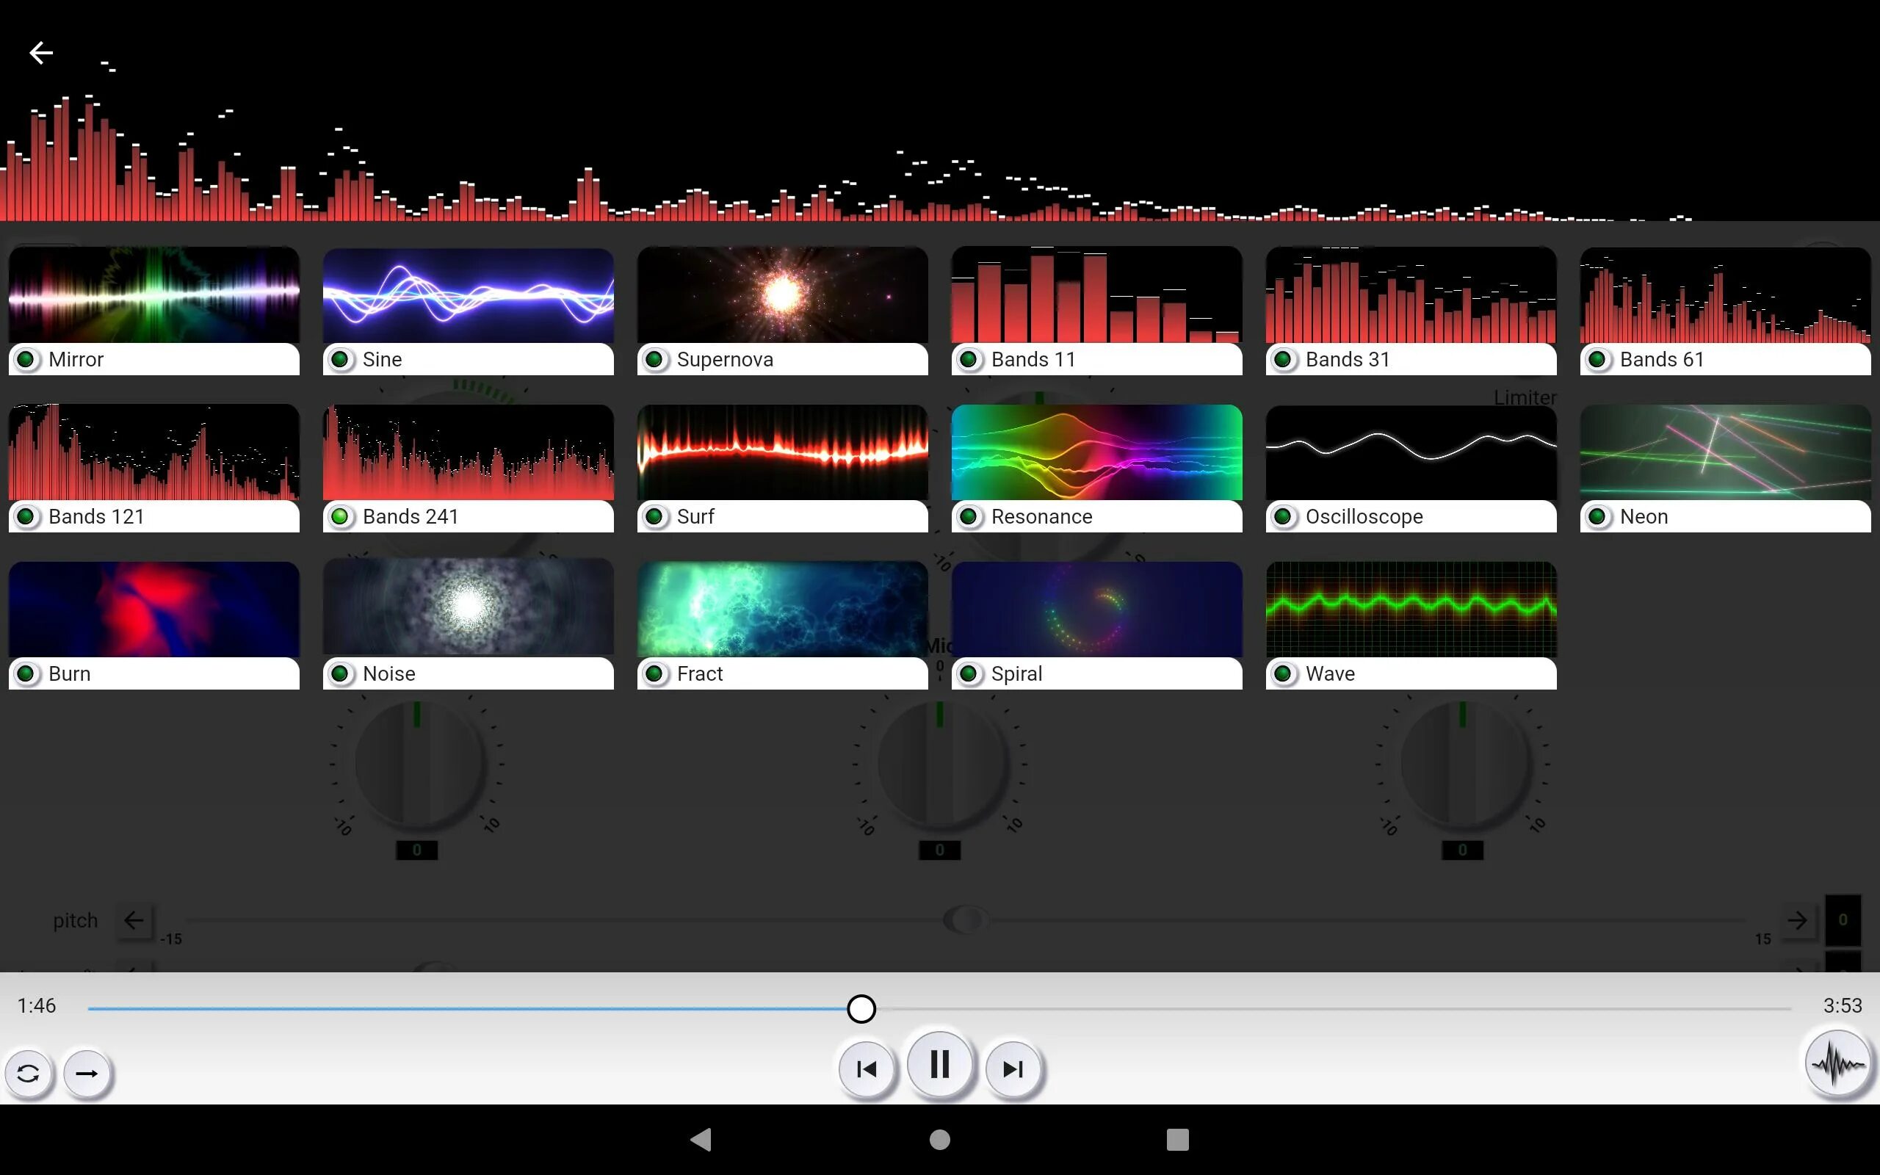Pause playback with the pause button
1880x1175 pixels.
939,1065
